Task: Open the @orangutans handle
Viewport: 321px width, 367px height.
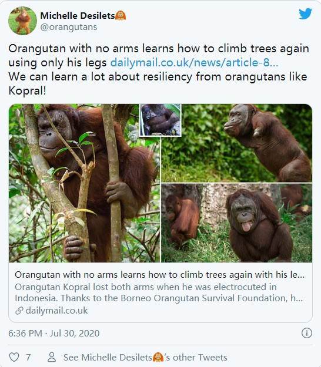Action: coord(69,27)
